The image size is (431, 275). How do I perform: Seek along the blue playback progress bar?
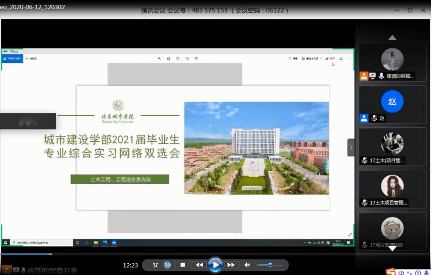[215, 254]
